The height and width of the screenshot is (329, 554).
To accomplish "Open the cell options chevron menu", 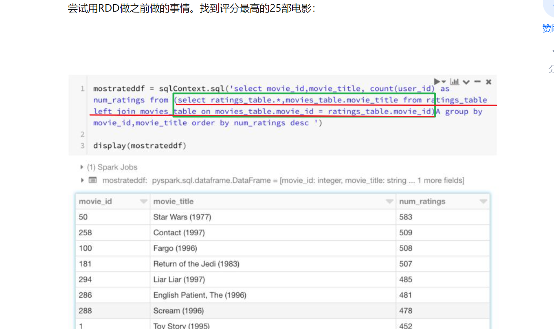I will click(466, 82).
